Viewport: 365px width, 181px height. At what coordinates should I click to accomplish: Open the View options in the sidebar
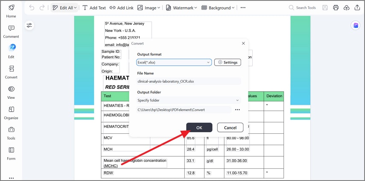click(11, 92)
